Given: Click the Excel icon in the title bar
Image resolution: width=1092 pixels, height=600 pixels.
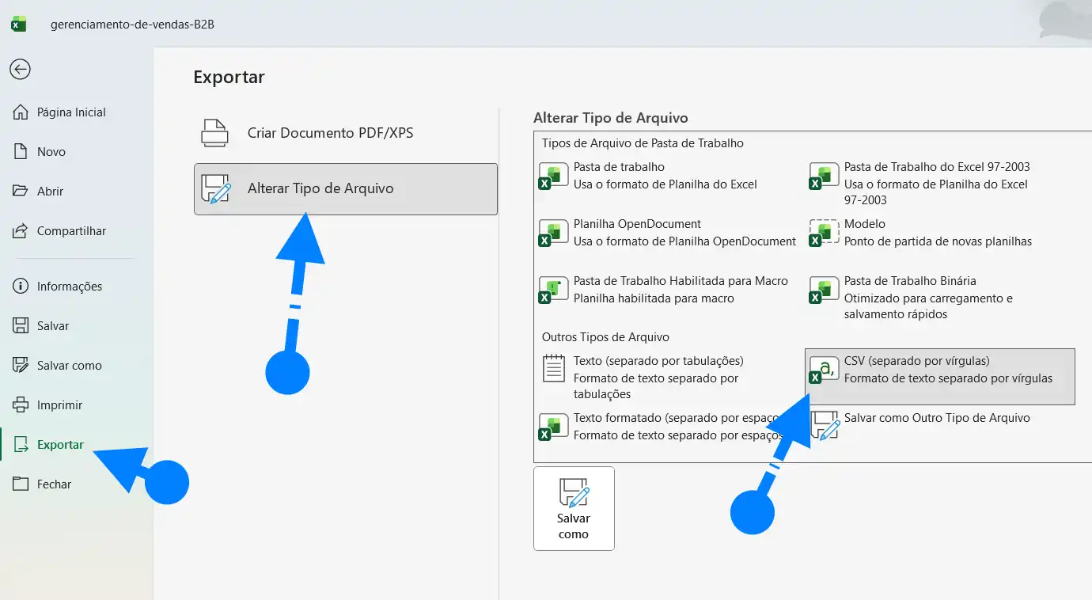Looking at the screenshot, I should pyautogui.click(x=20, y=24).
